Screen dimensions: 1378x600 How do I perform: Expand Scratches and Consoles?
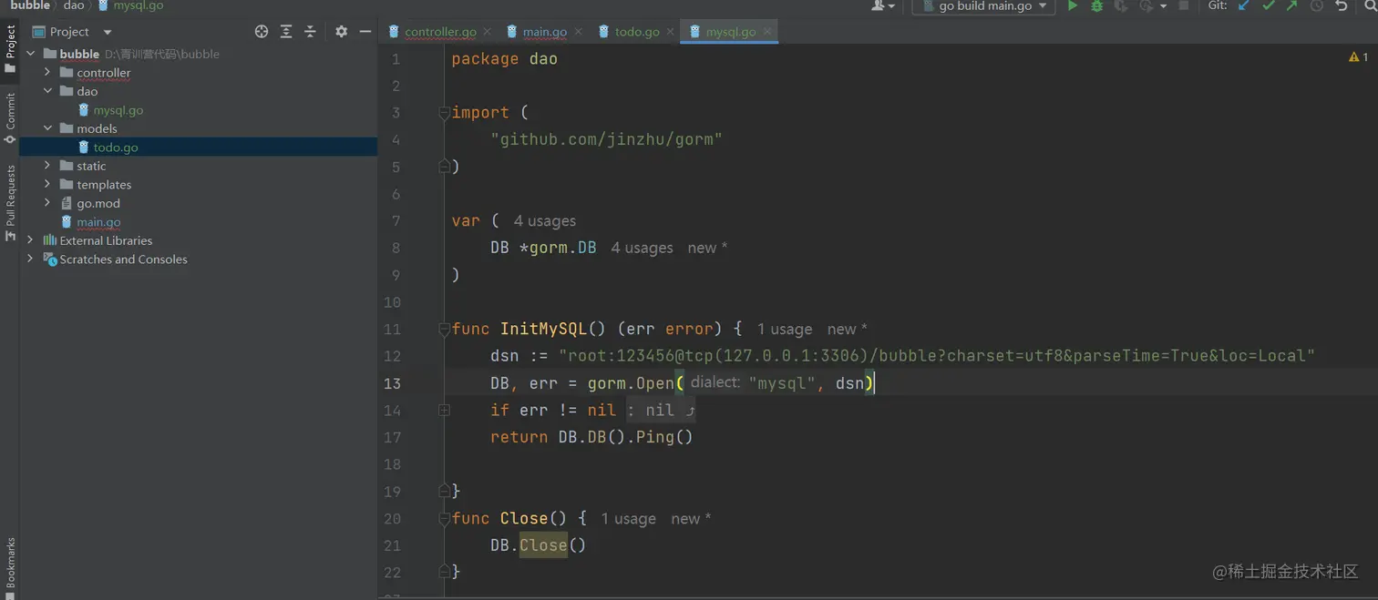click(31, 259)
